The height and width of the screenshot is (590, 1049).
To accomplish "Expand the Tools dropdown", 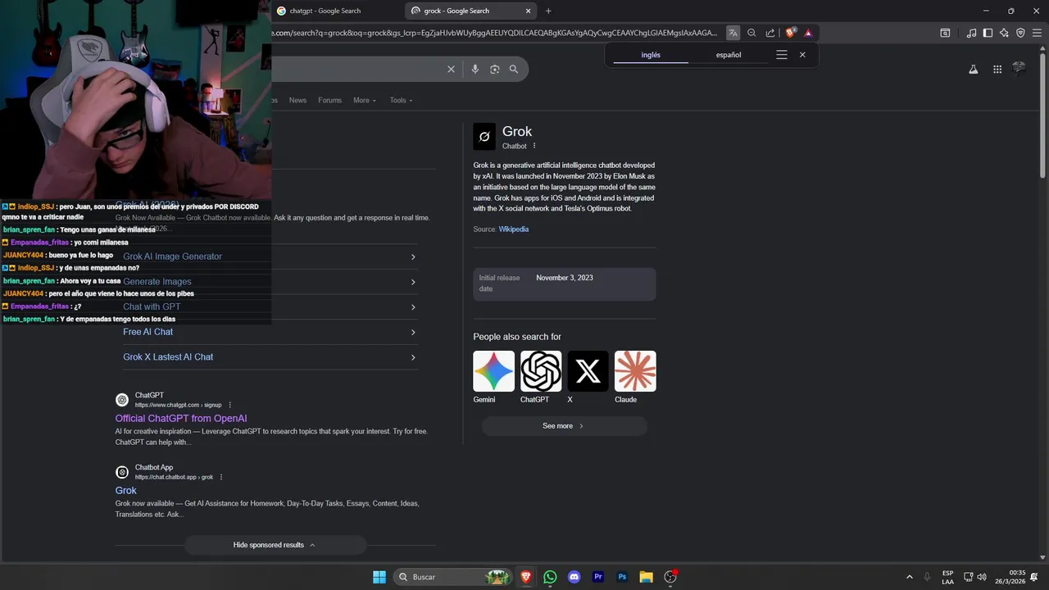I will (x=401, y=100).
